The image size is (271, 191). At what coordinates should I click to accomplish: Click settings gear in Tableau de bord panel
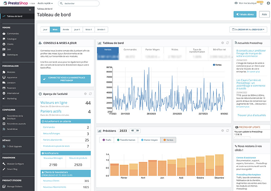[x=223, y=43]
